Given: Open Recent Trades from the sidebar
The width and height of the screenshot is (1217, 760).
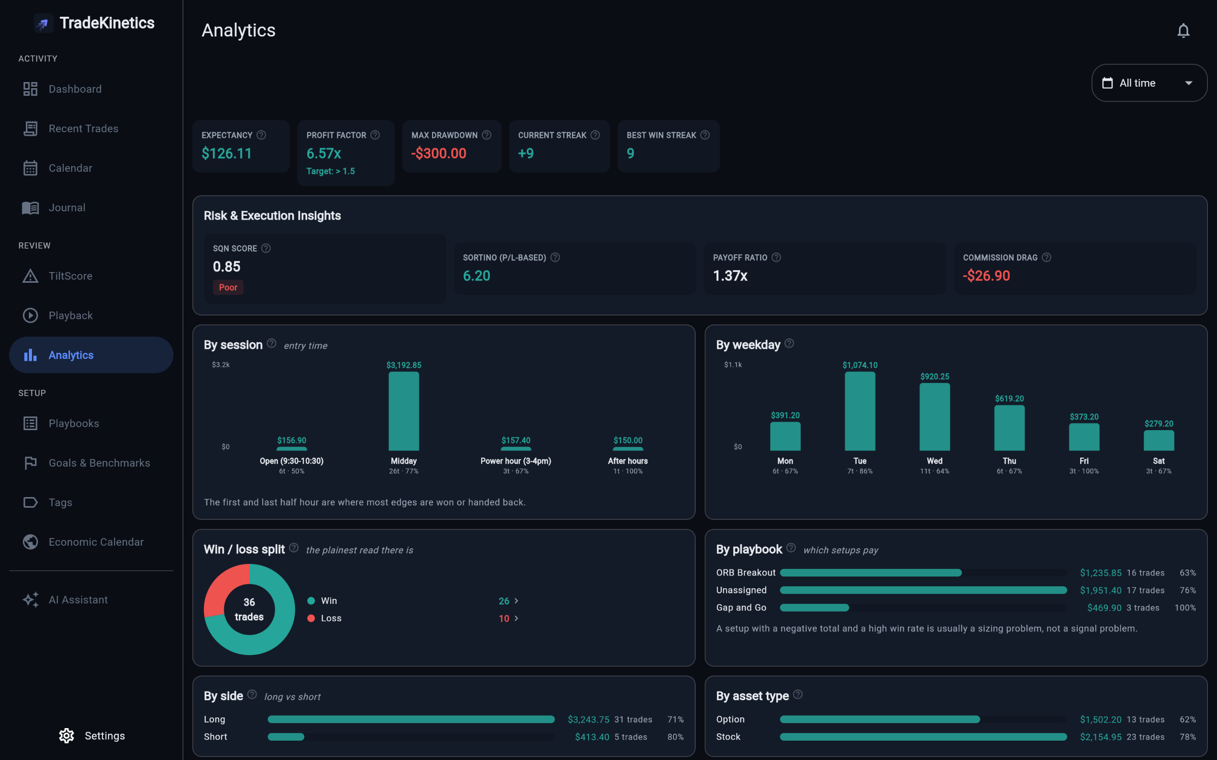Looking at the screenshot, I should pos(91,129).
